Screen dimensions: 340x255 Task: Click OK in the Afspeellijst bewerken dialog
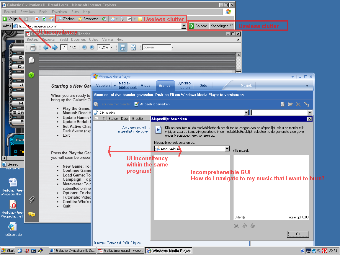298,234
